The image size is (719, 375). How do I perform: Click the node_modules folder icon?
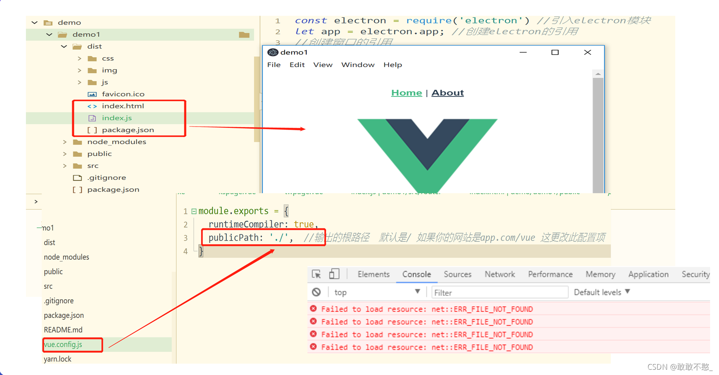[77, 142]
